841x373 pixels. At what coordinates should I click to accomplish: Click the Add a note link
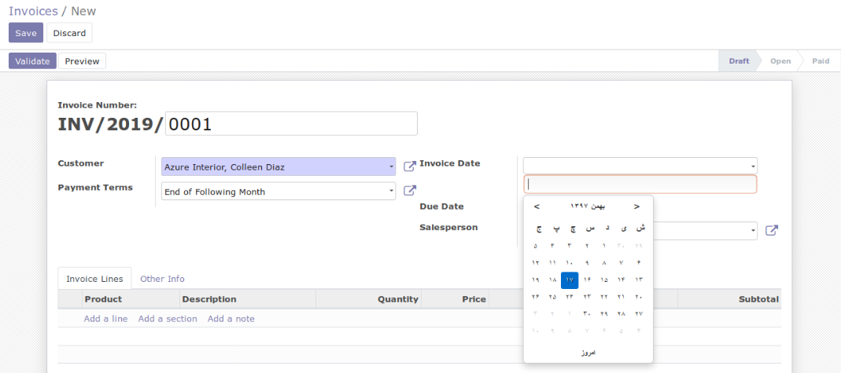tap(231, 319)
